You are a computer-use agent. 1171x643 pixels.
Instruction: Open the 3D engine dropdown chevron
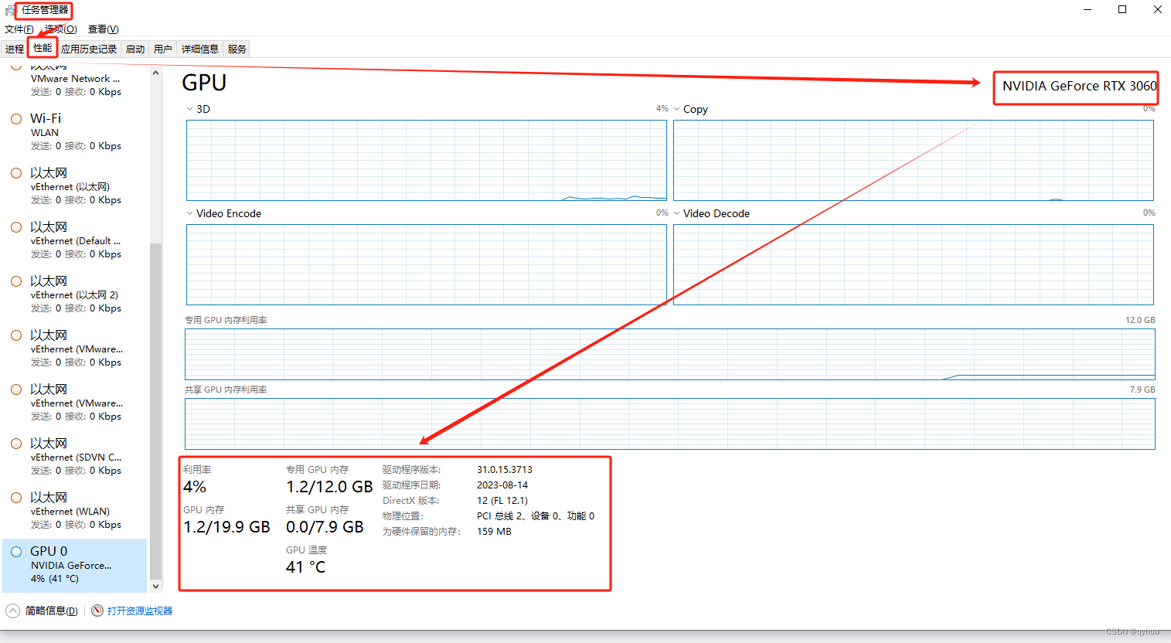click(x=189, y=109)
